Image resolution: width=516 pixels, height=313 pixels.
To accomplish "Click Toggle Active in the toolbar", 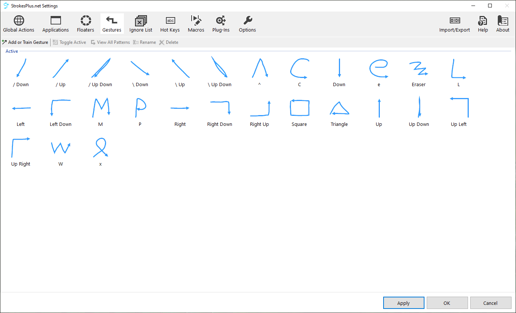I will (69, 42).
